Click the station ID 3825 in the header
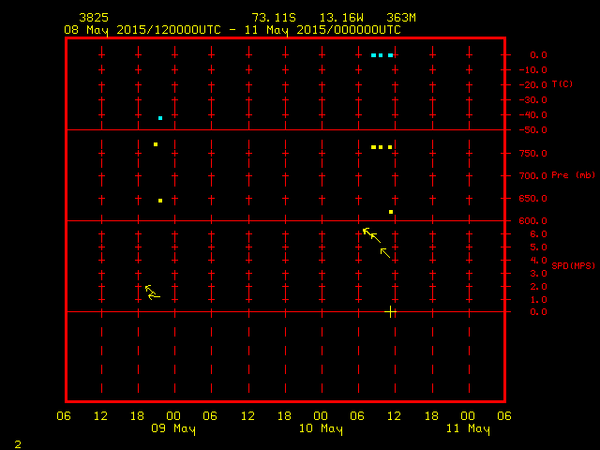This screenshot has height=450, width=600. 94,18
